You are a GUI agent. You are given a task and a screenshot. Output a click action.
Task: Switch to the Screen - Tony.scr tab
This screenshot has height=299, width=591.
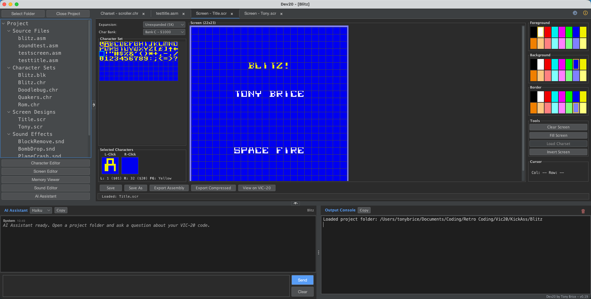click(x=260, y=14)
